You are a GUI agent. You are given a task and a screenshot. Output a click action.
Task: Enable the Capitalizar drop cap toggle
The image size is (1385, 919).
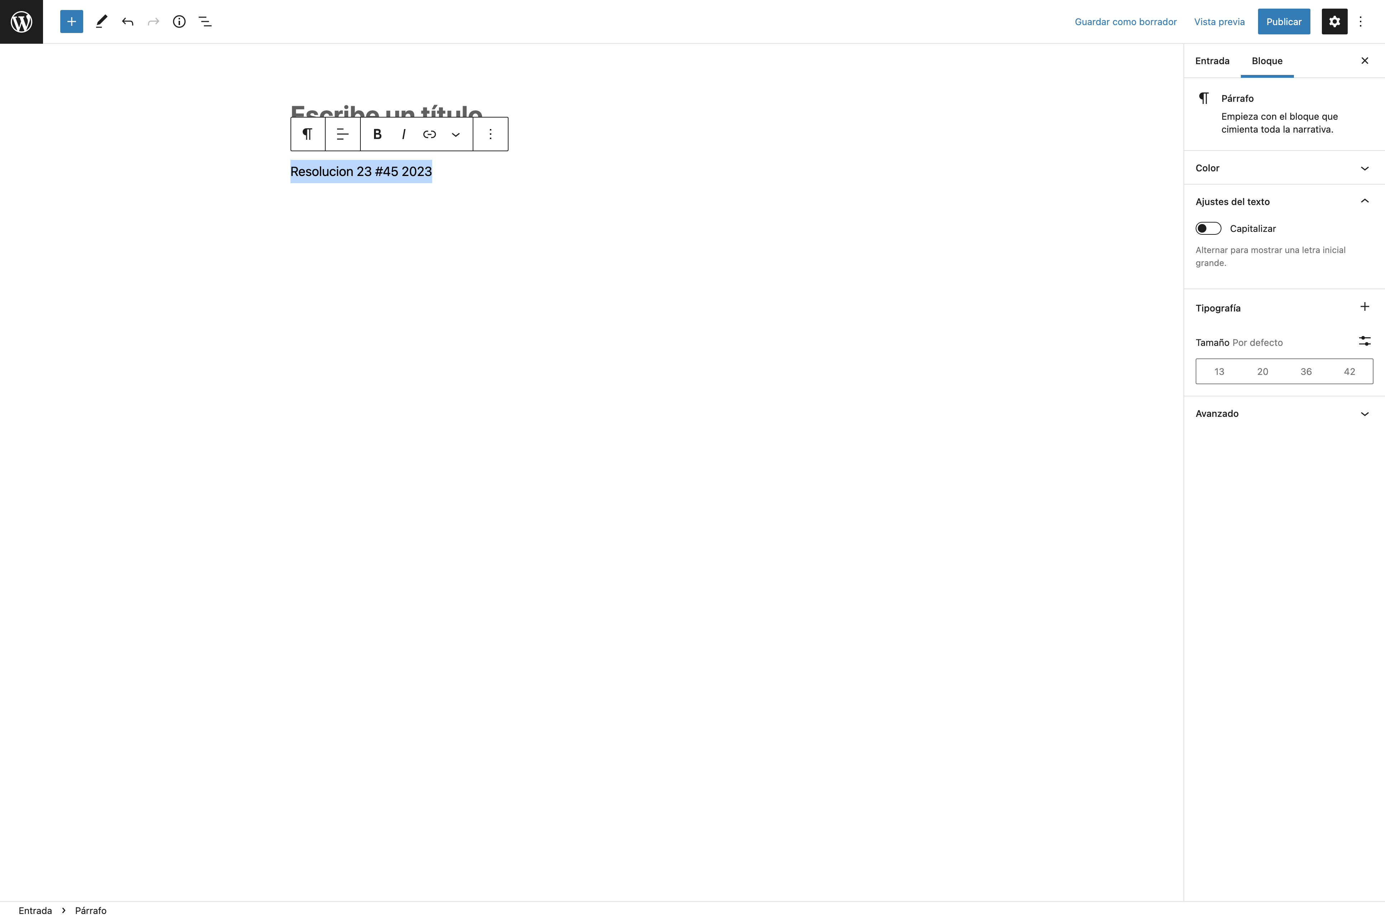pos(1208,229)
